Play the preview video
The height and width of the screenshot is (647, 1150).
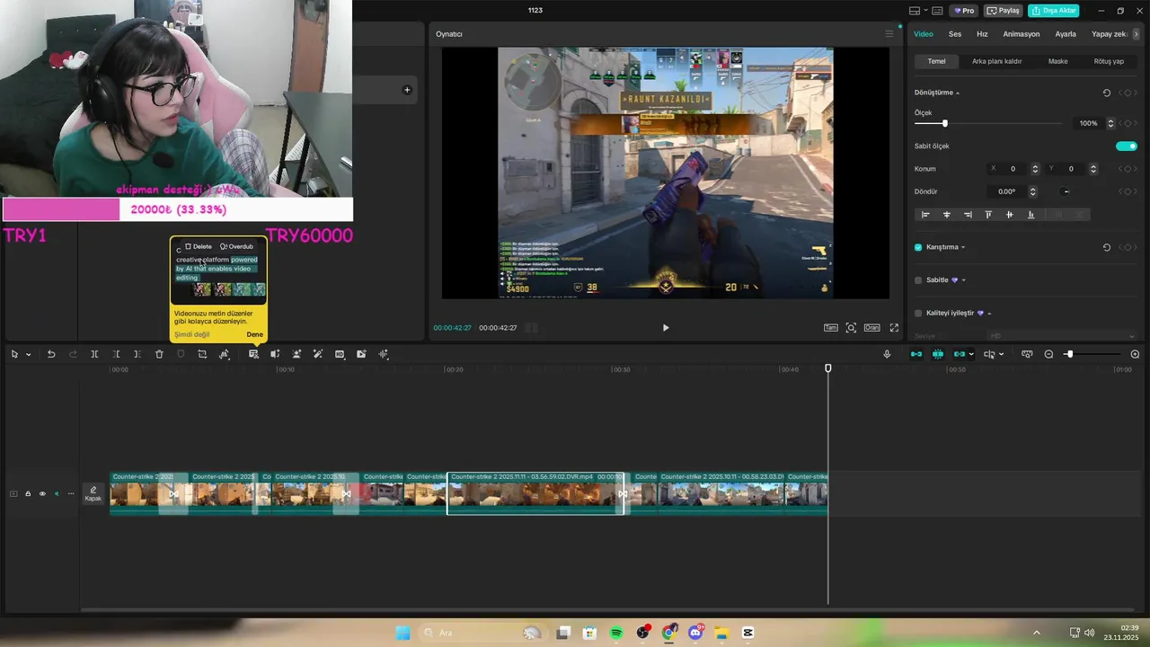click(666, 328)
